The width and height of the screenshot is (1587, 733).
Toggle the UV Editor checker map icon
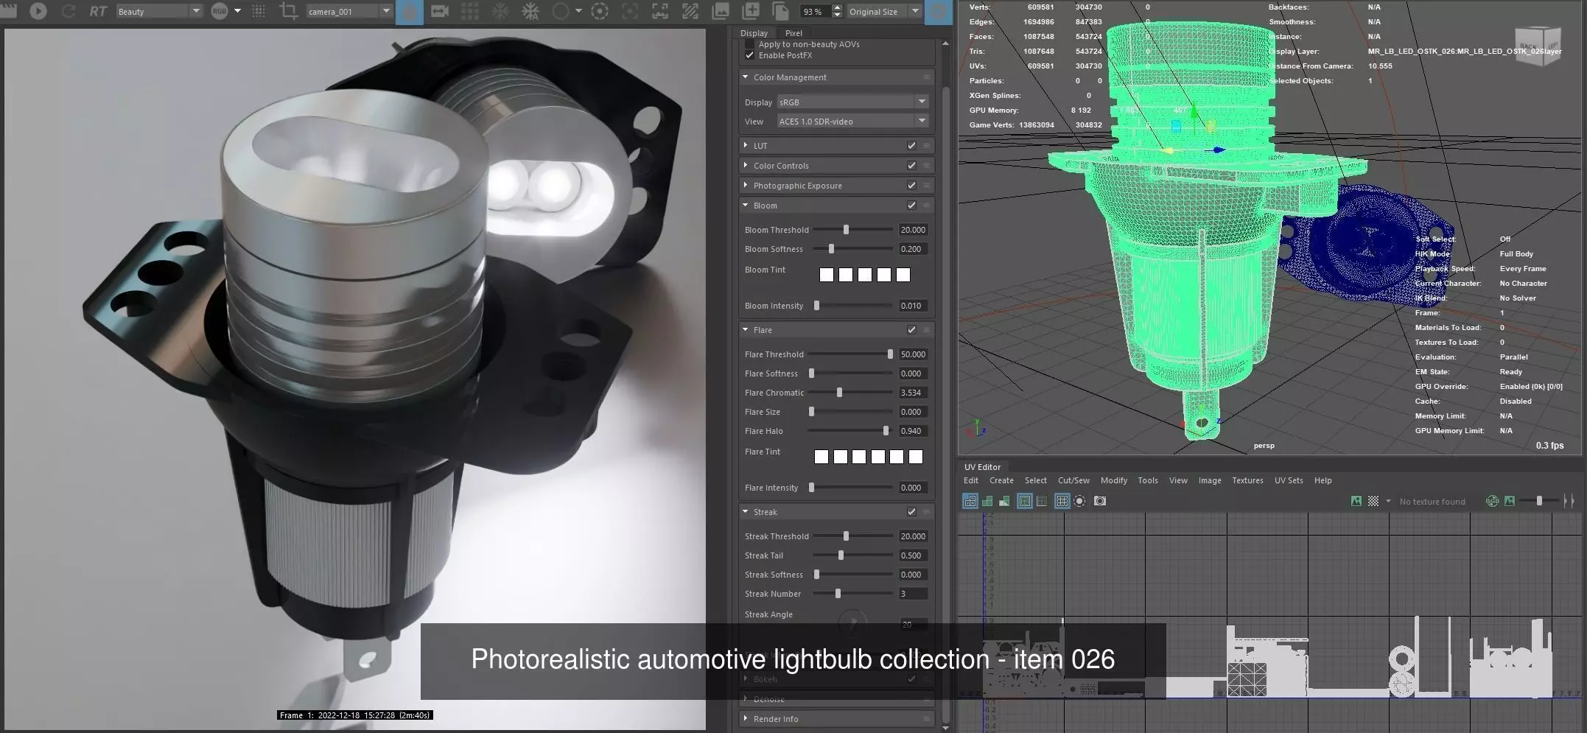pos(1373,501)
